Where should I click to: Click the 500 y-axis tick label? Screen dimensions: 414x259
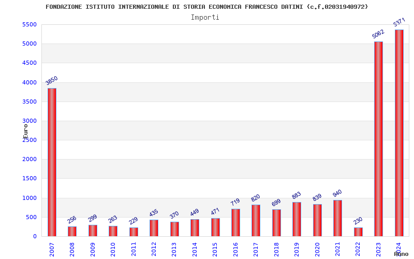31,217
